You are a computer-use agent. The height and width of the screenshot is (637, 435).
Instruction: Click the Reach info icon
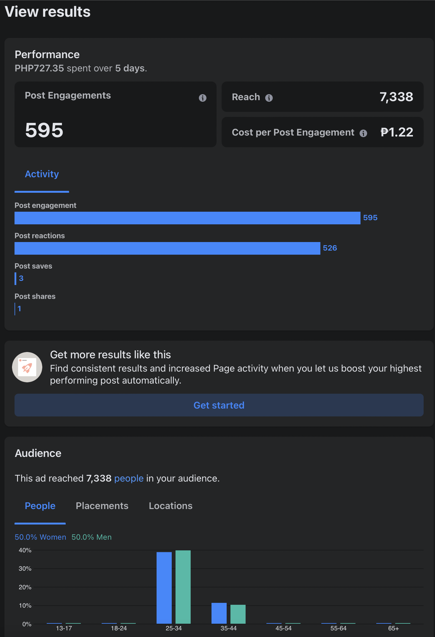269,98
